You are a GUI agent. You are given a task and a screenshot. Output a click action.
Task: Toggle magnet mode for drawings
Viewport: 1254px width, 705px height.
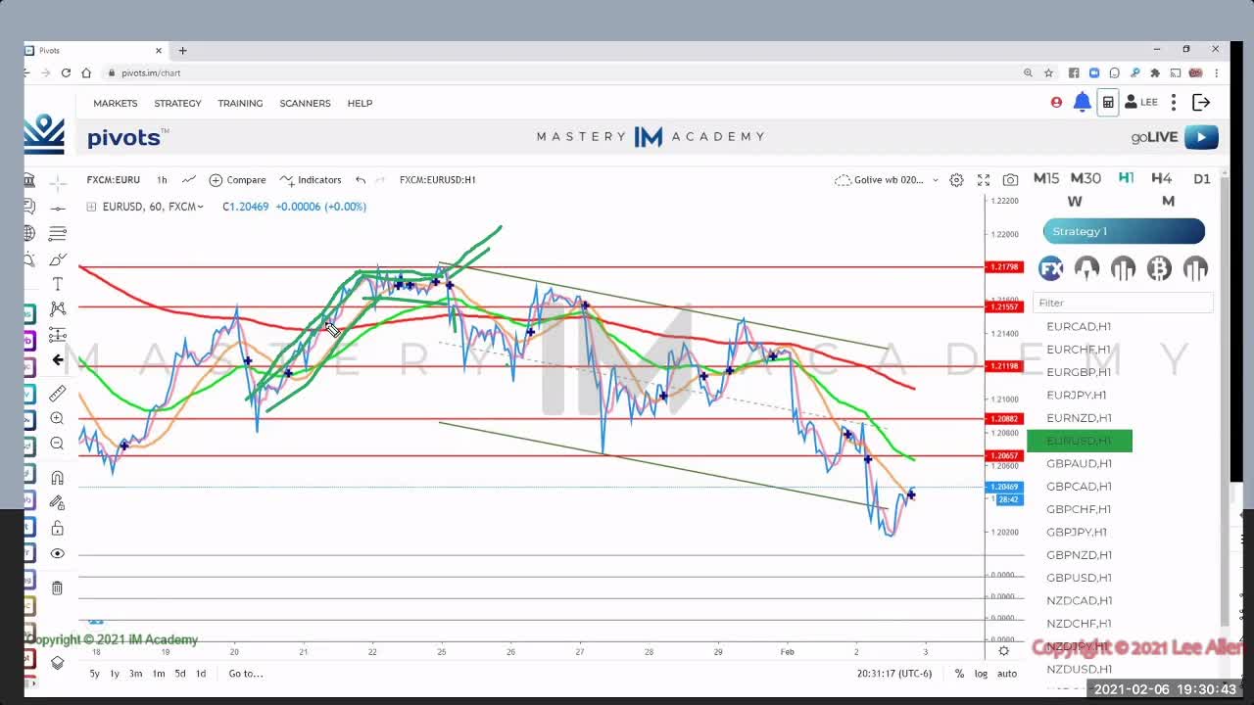58,478
